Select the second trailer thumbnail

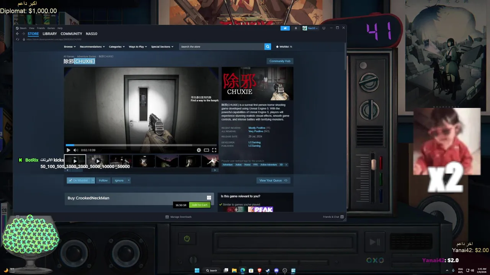tap(98, 161)
